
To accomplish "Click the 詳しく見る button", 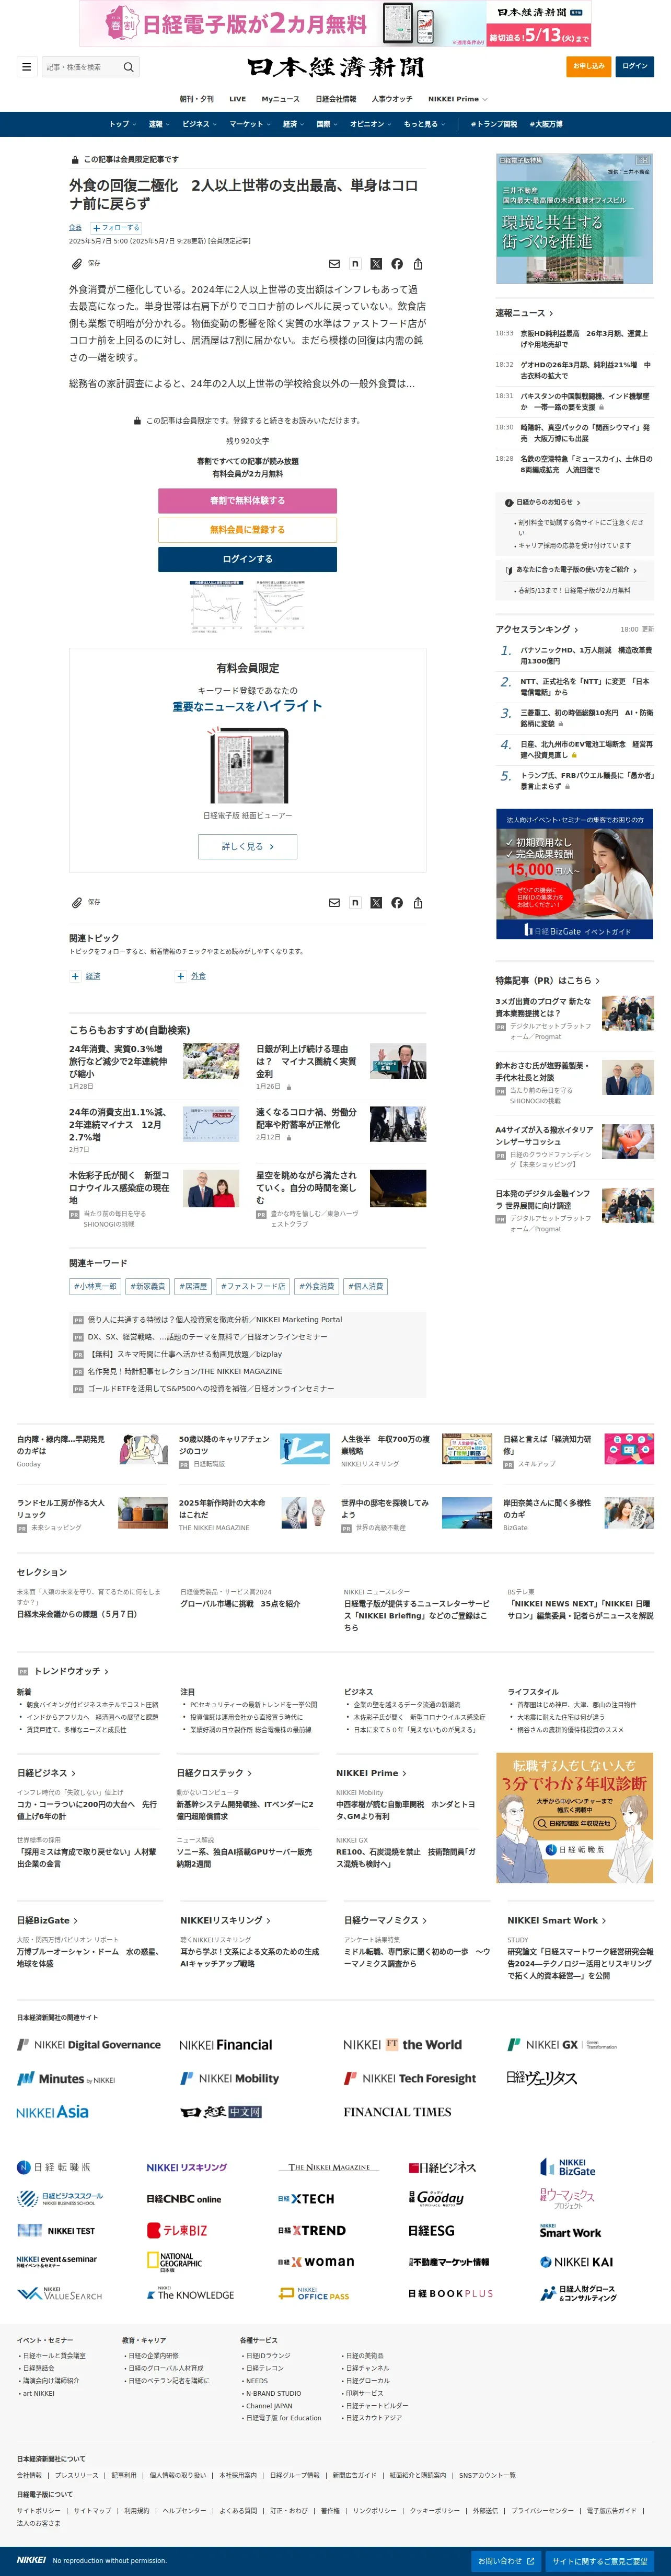I will pos(247,846).
